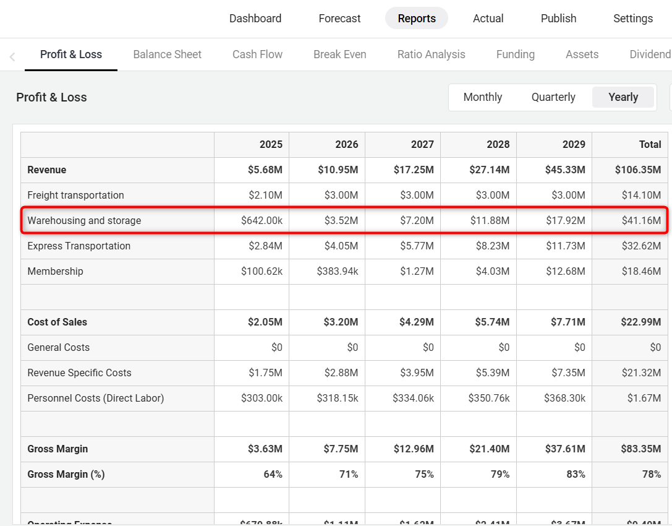Select the Funding tab
Viewport: 672px width, 526px height.
[515, 54]
